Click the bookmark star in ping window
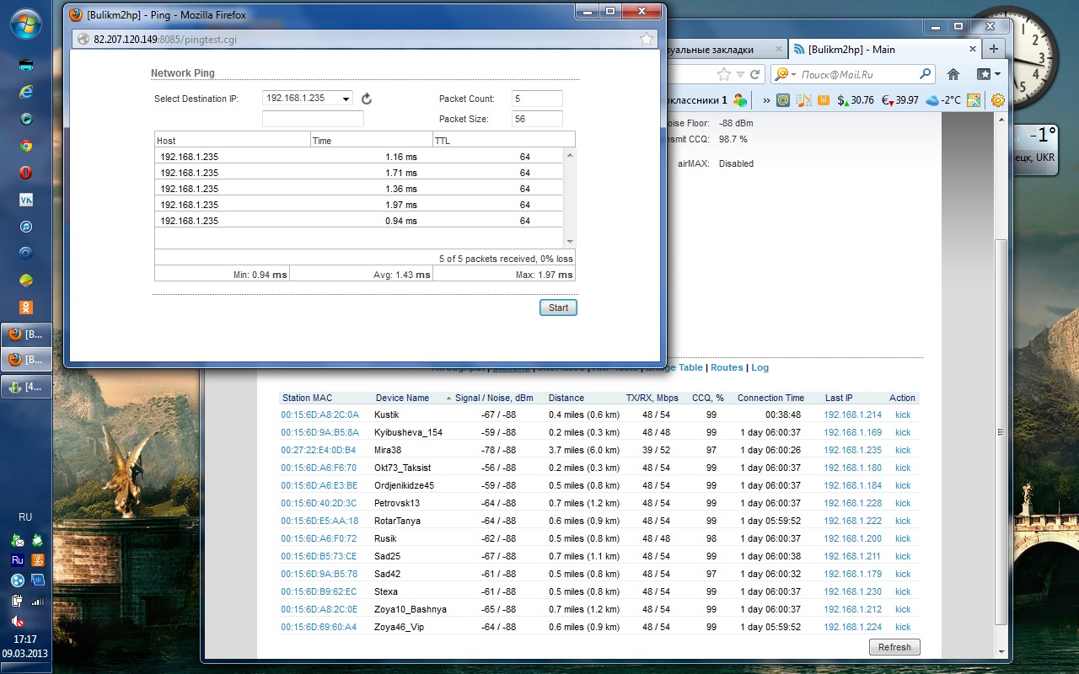 pyautogui.click(x=647, y=39)
